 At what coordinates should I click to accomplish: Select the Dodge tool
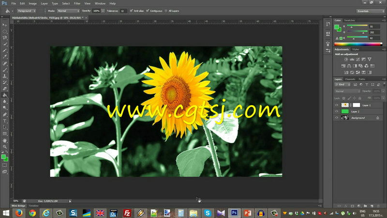click(5, 108)
